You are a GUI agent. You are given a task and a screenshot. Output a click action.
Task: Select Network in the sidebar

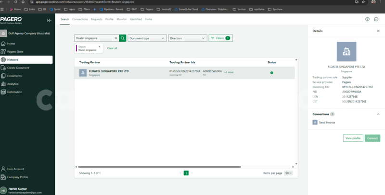pos(26,59)
